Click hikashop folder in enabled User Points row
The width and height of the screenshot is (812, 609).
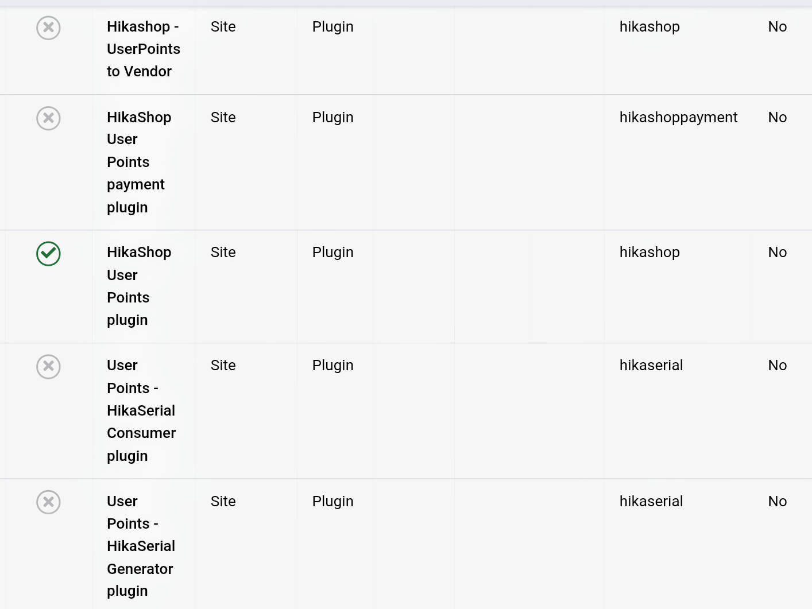649,253
